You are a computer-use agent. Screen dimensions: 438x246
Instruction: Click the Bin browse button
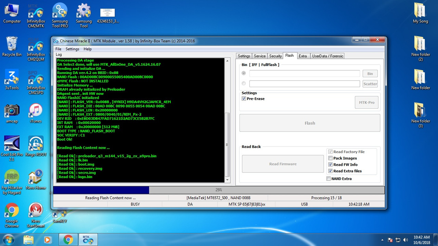coord(370,73)
